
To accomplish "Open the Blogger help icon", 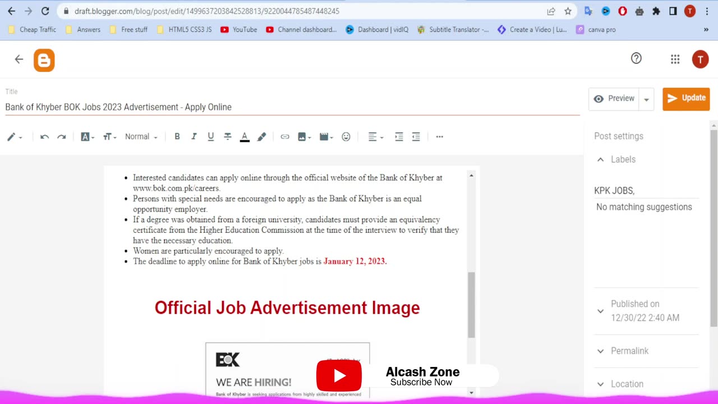I will click(636, 58).
